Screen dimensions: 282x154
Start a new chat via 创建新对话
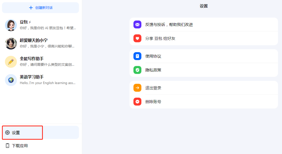[x=40, y=8]
